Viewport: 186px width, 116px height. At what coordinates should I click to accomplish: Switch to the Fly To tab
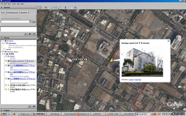(x=3, y=12)
